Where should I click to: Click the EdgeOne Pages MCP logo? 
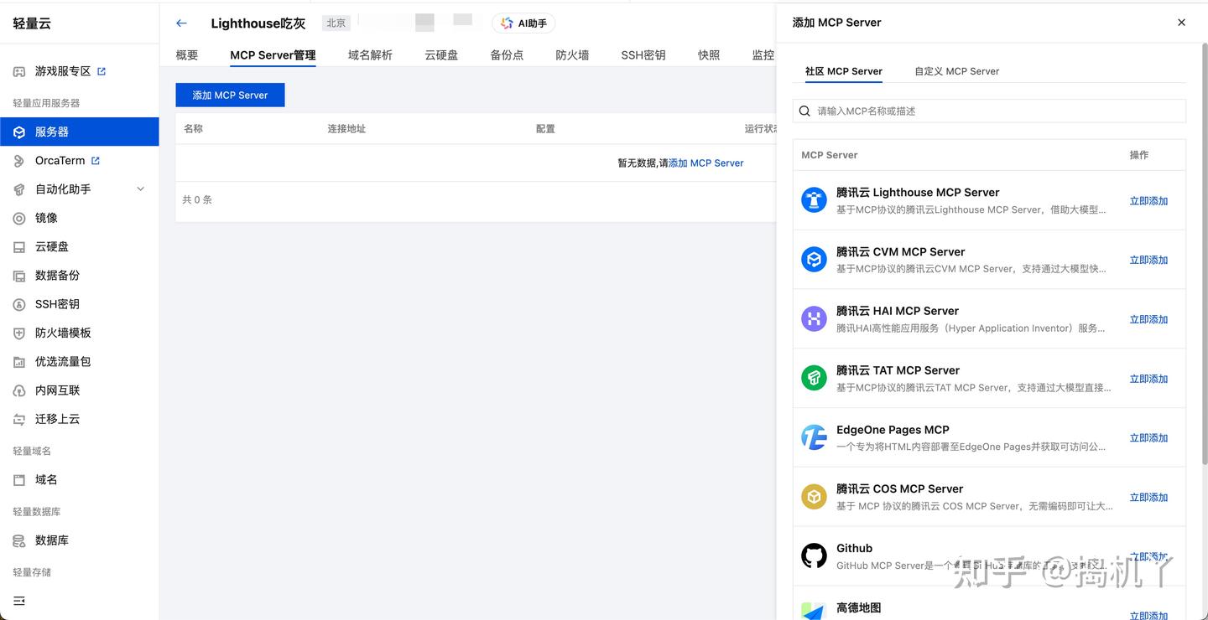pyautogui.click(x=814, y=437)
